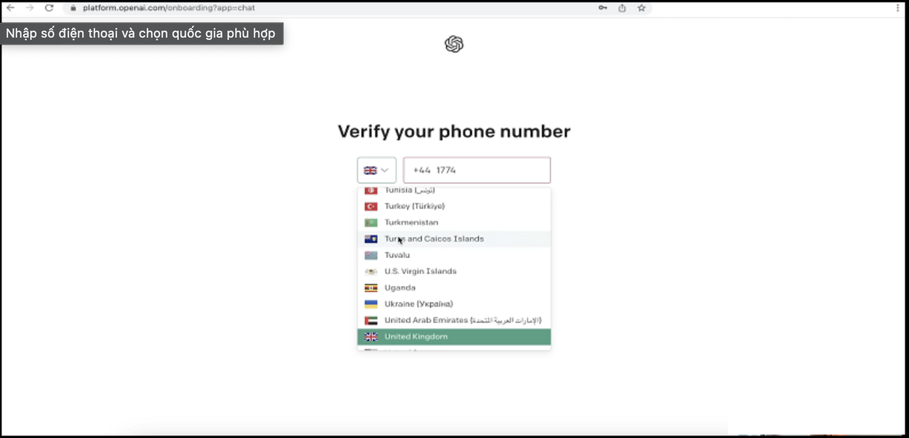Select Turkey (Türkiye) from the list
Viewport: 909px width, 438px height.
click(x=415, y=206)
